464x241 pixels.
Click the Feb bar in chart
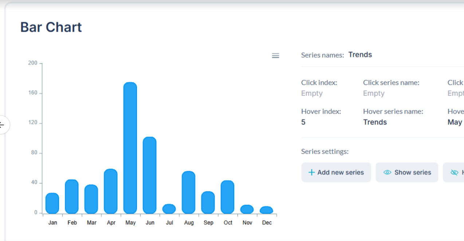[x=72, y=197]
